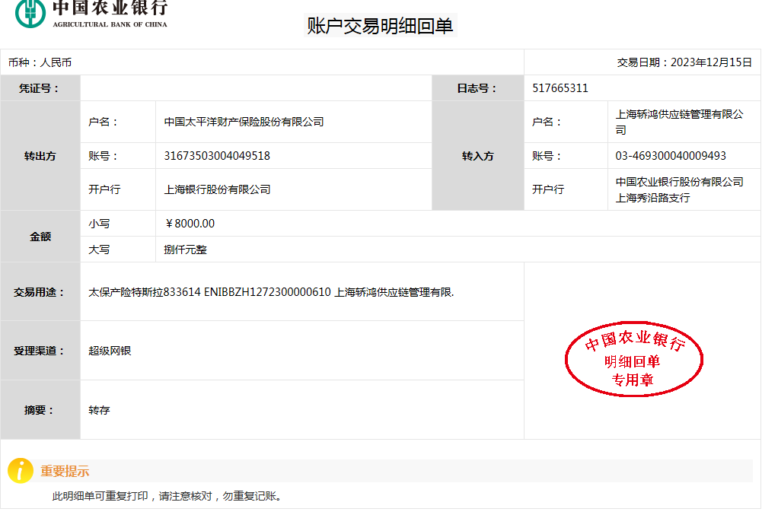
Task: Click the 超级网银 channel value
Action: tap(110, 351)
